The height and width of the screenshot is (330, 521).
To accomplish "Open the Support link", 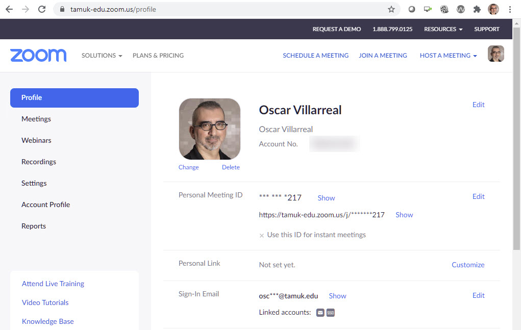I will tap(487, 29).
